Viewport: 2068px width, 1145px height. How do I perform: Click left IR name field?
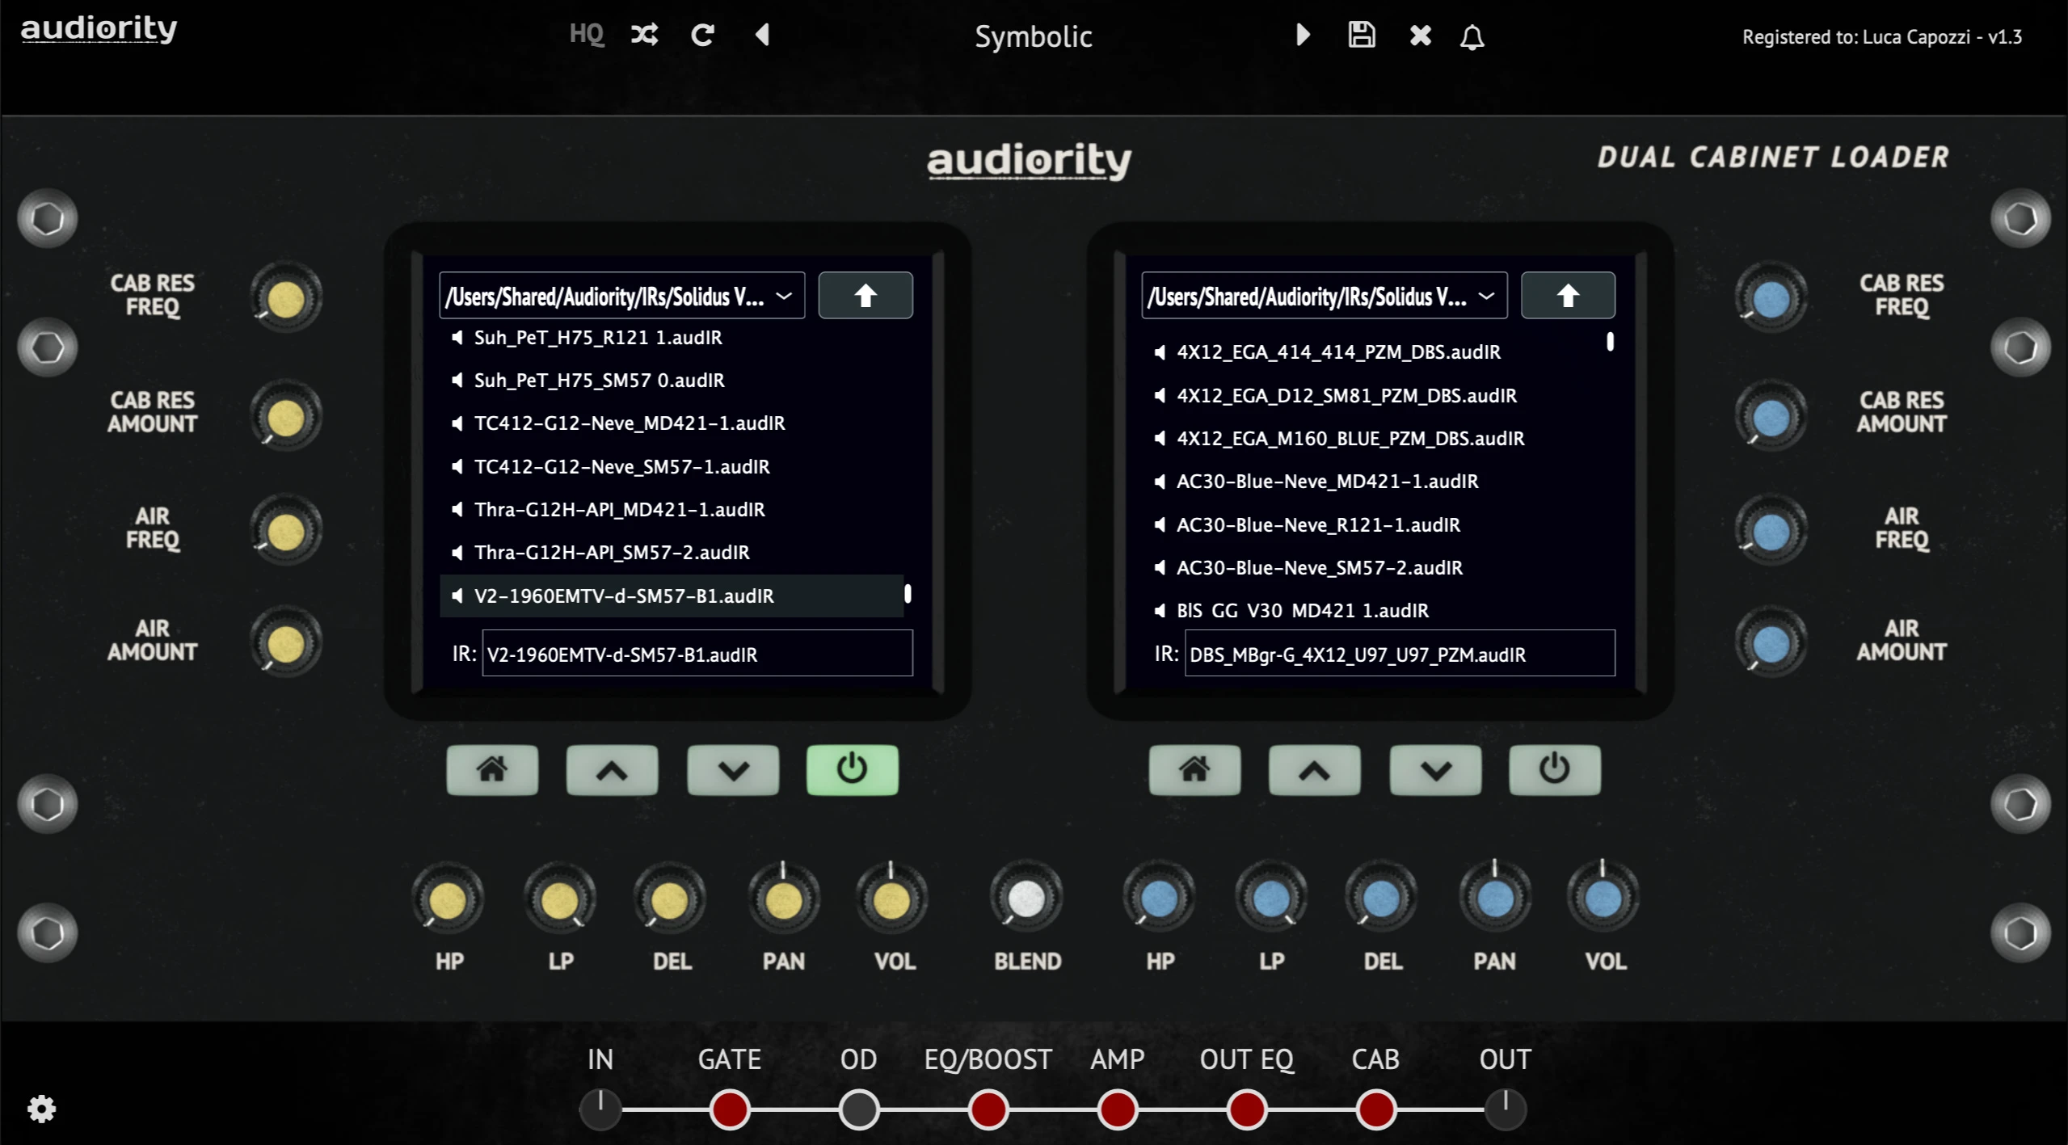(697, 654)
